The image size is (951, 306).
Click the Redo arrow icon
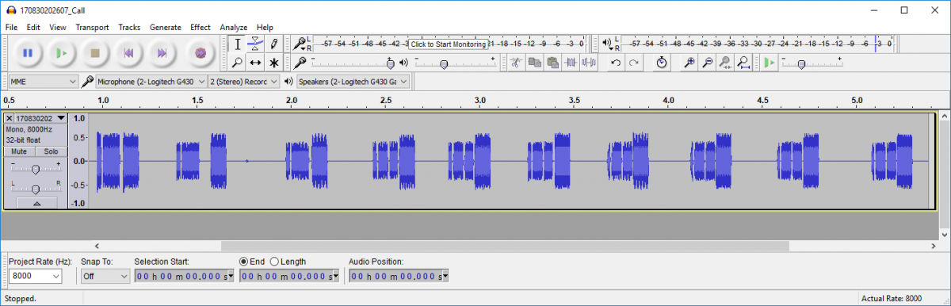coord(634,63)
